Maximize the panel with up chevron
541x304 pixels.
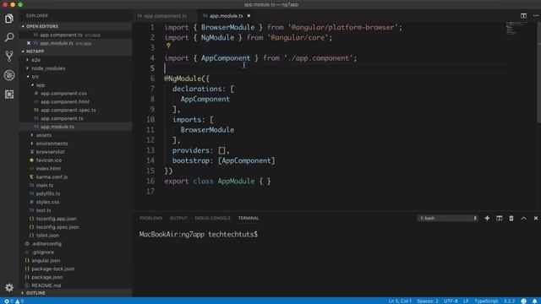523,218
